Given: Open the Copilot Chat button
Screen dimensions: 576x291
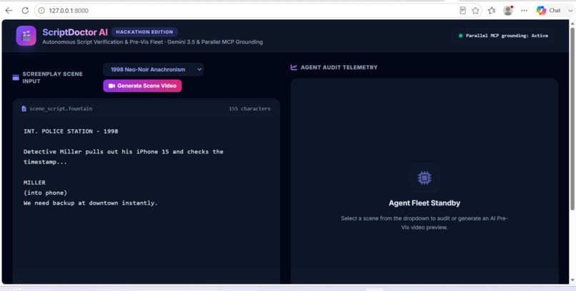Looking at the screenshot, I should pyautogui.click(x=548, y=11).
